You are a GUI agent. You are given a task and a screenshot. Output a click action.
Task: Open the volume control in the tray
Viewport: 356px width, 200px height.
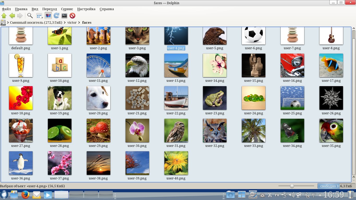pyautogui.click(x=292, y=195)
